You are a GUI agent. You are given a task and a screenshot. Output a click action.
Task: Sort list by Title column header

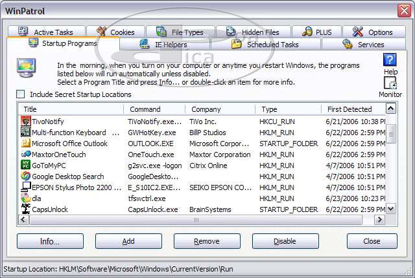(x=71, y=109)
